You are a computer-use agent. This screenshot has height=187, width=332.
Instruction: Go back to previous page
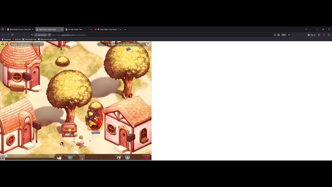point(3,35)
